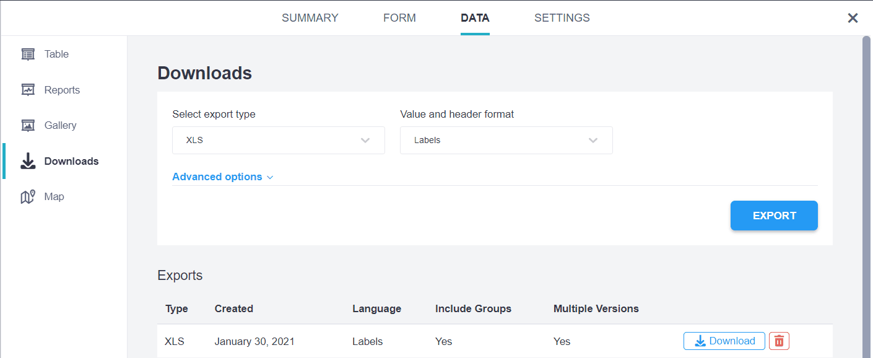Expand Advanced options
The image size is (873, 358).
[x=222, y=177]
